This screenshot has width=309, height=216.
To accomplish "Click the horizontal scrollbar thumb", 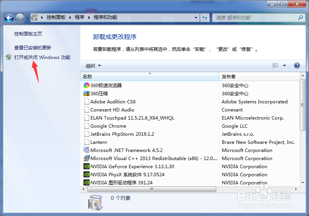I will [152, 189].
